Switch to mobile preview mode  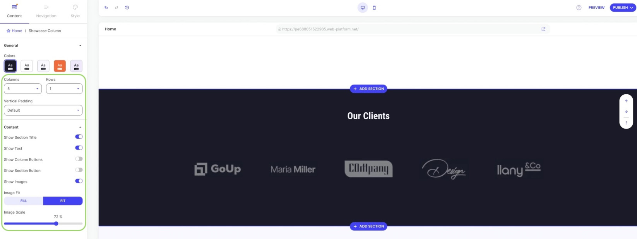coord(374,8)
